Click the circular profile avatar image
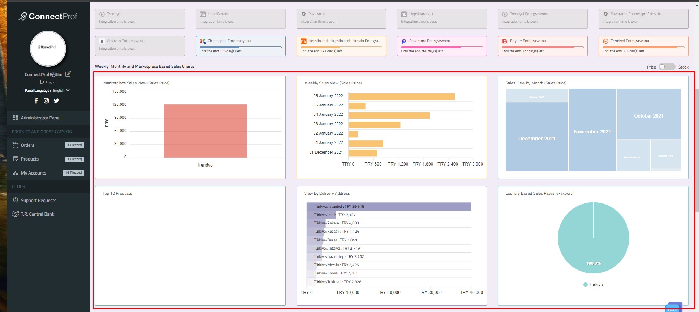Screen dimensions: 699x312 click(48, 49)
